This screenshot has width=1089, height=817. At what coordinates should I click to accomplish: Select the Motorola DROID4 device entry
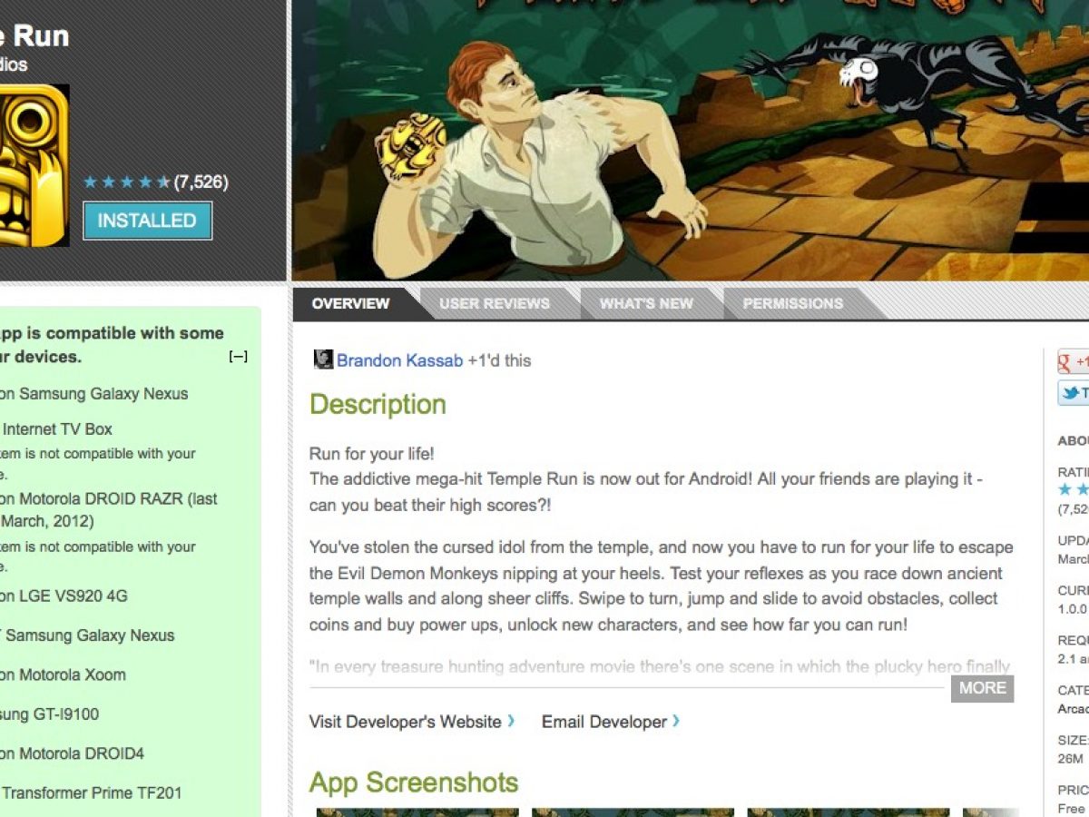pyautogui.click(x=72, y=753)
